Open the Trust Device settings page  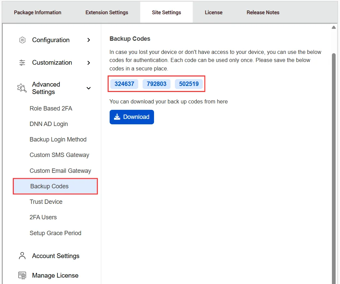click(x=46, y=201)
